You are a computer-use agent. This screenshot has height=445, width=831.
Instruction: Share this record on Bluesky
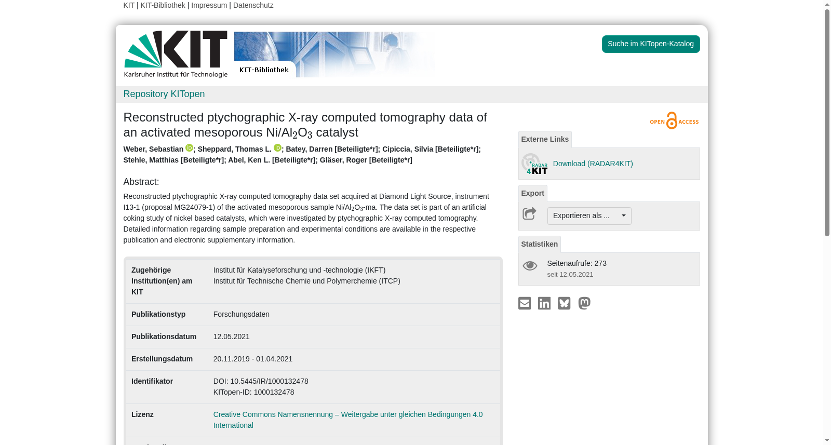564,303
